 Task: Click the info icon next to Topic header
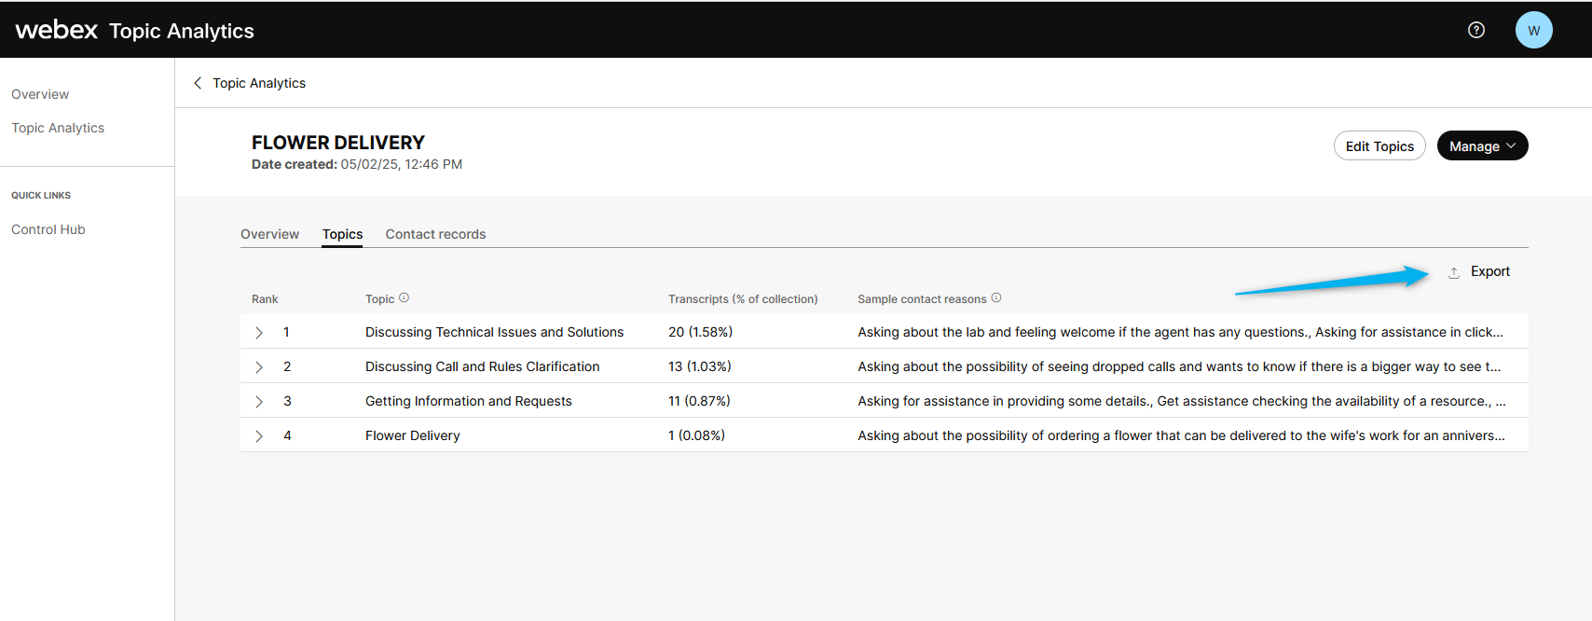(x=404, y=298)
